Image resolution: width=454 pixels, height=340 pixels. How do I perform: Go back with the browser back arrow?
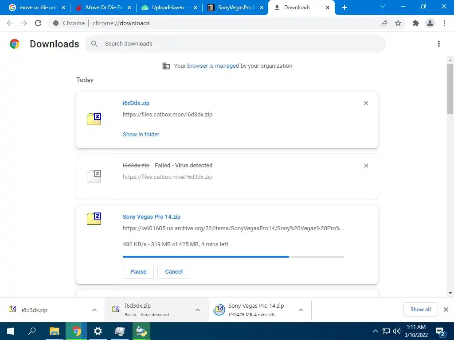(x=10, y=23)
